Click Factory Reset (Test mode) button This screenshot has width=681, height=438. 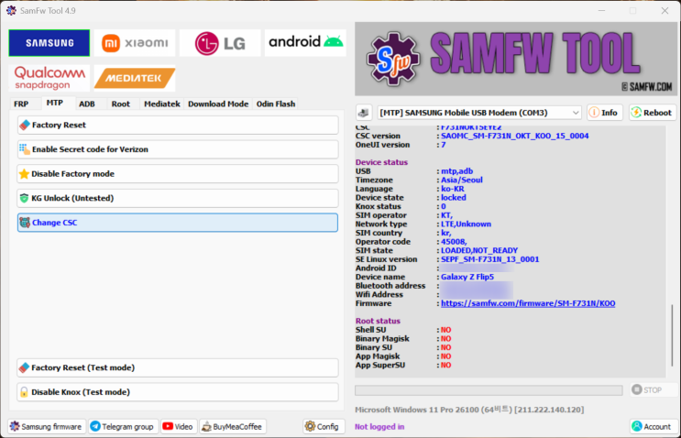click(x=178, y=367)
